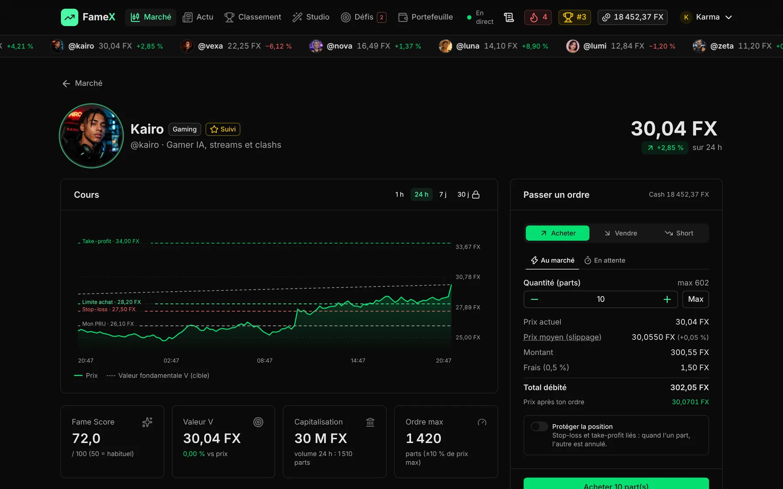Switch to the En attente tab
Viewport: 783px width, 489px height.
pos(605,260)
